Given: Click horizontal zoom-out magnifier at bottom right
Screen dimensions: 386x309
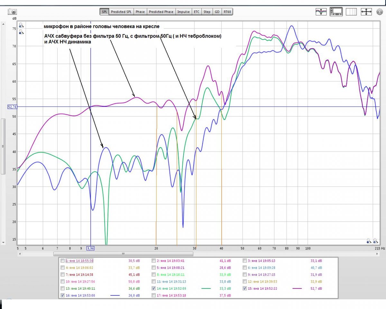Looking at the screenshot, I should point(369,241).
